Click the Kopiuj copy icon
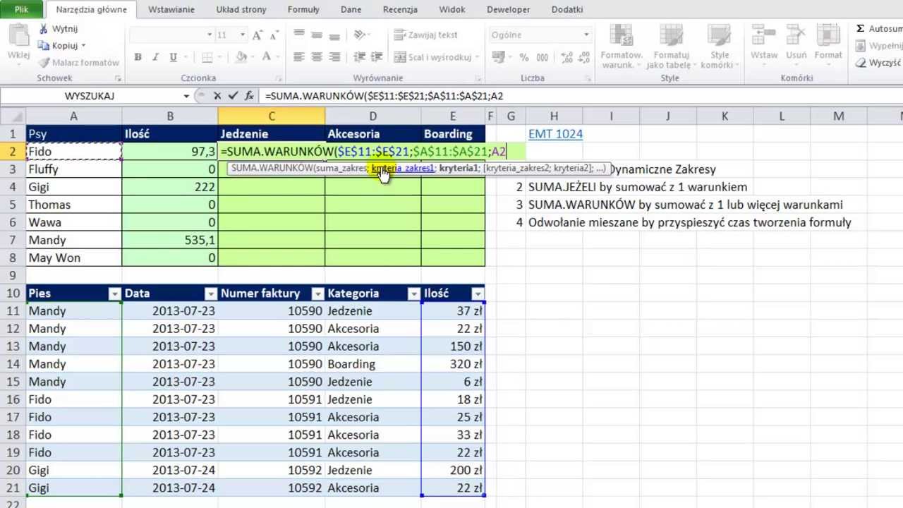903x508 pixels. coord(44,46)
